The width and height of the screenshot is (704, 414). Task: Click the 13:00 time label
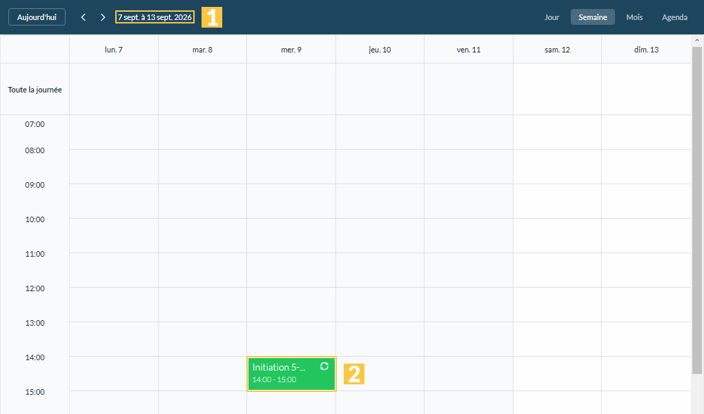click(35, 323)
